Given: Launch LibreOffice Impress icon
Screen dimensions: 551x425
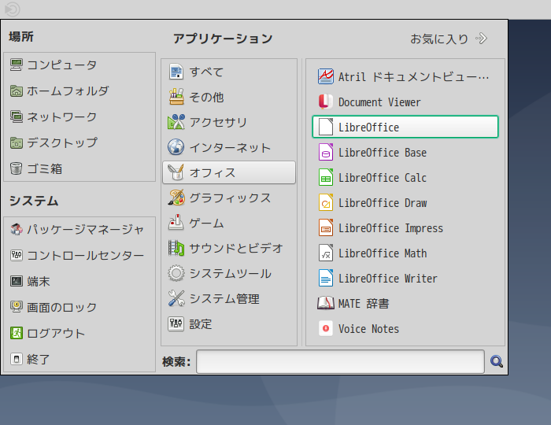Looking at the screenshot, I should 326,227.
